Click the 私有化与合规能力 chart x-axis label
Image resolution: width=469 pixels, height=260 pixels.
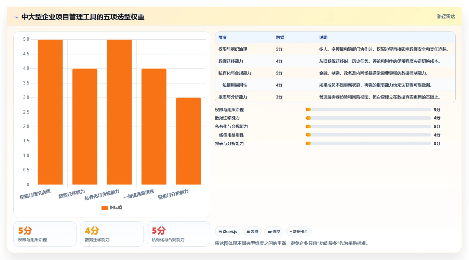click(x=102, y=195)
